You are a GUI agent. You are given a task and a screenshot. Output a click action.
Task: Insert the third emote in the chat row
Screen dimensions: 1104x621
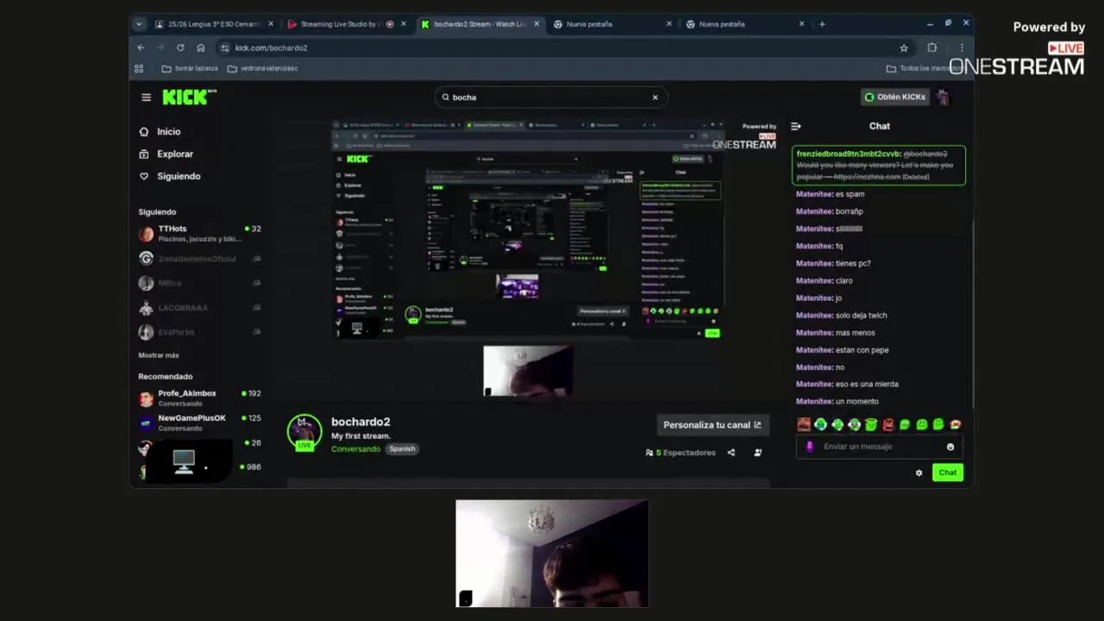point(837,424)
